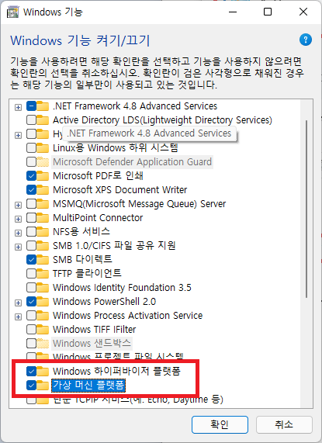
Task: Click folder icon of .NET Framework 4.8 Advanced Services
Action: (43, 106)
